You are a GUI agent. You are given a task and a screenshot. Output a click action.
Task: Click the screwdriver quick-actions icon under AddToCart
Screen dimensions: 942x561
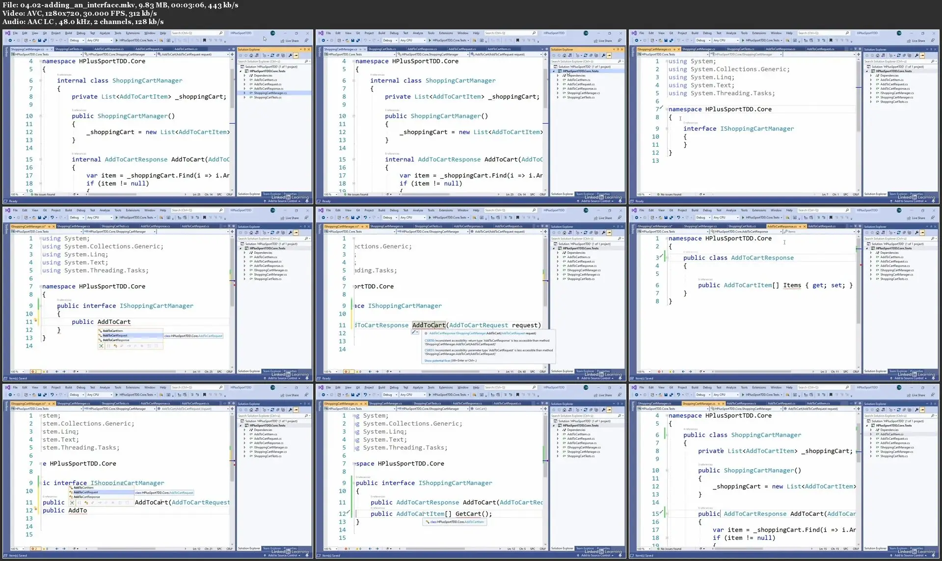point(415,332)
